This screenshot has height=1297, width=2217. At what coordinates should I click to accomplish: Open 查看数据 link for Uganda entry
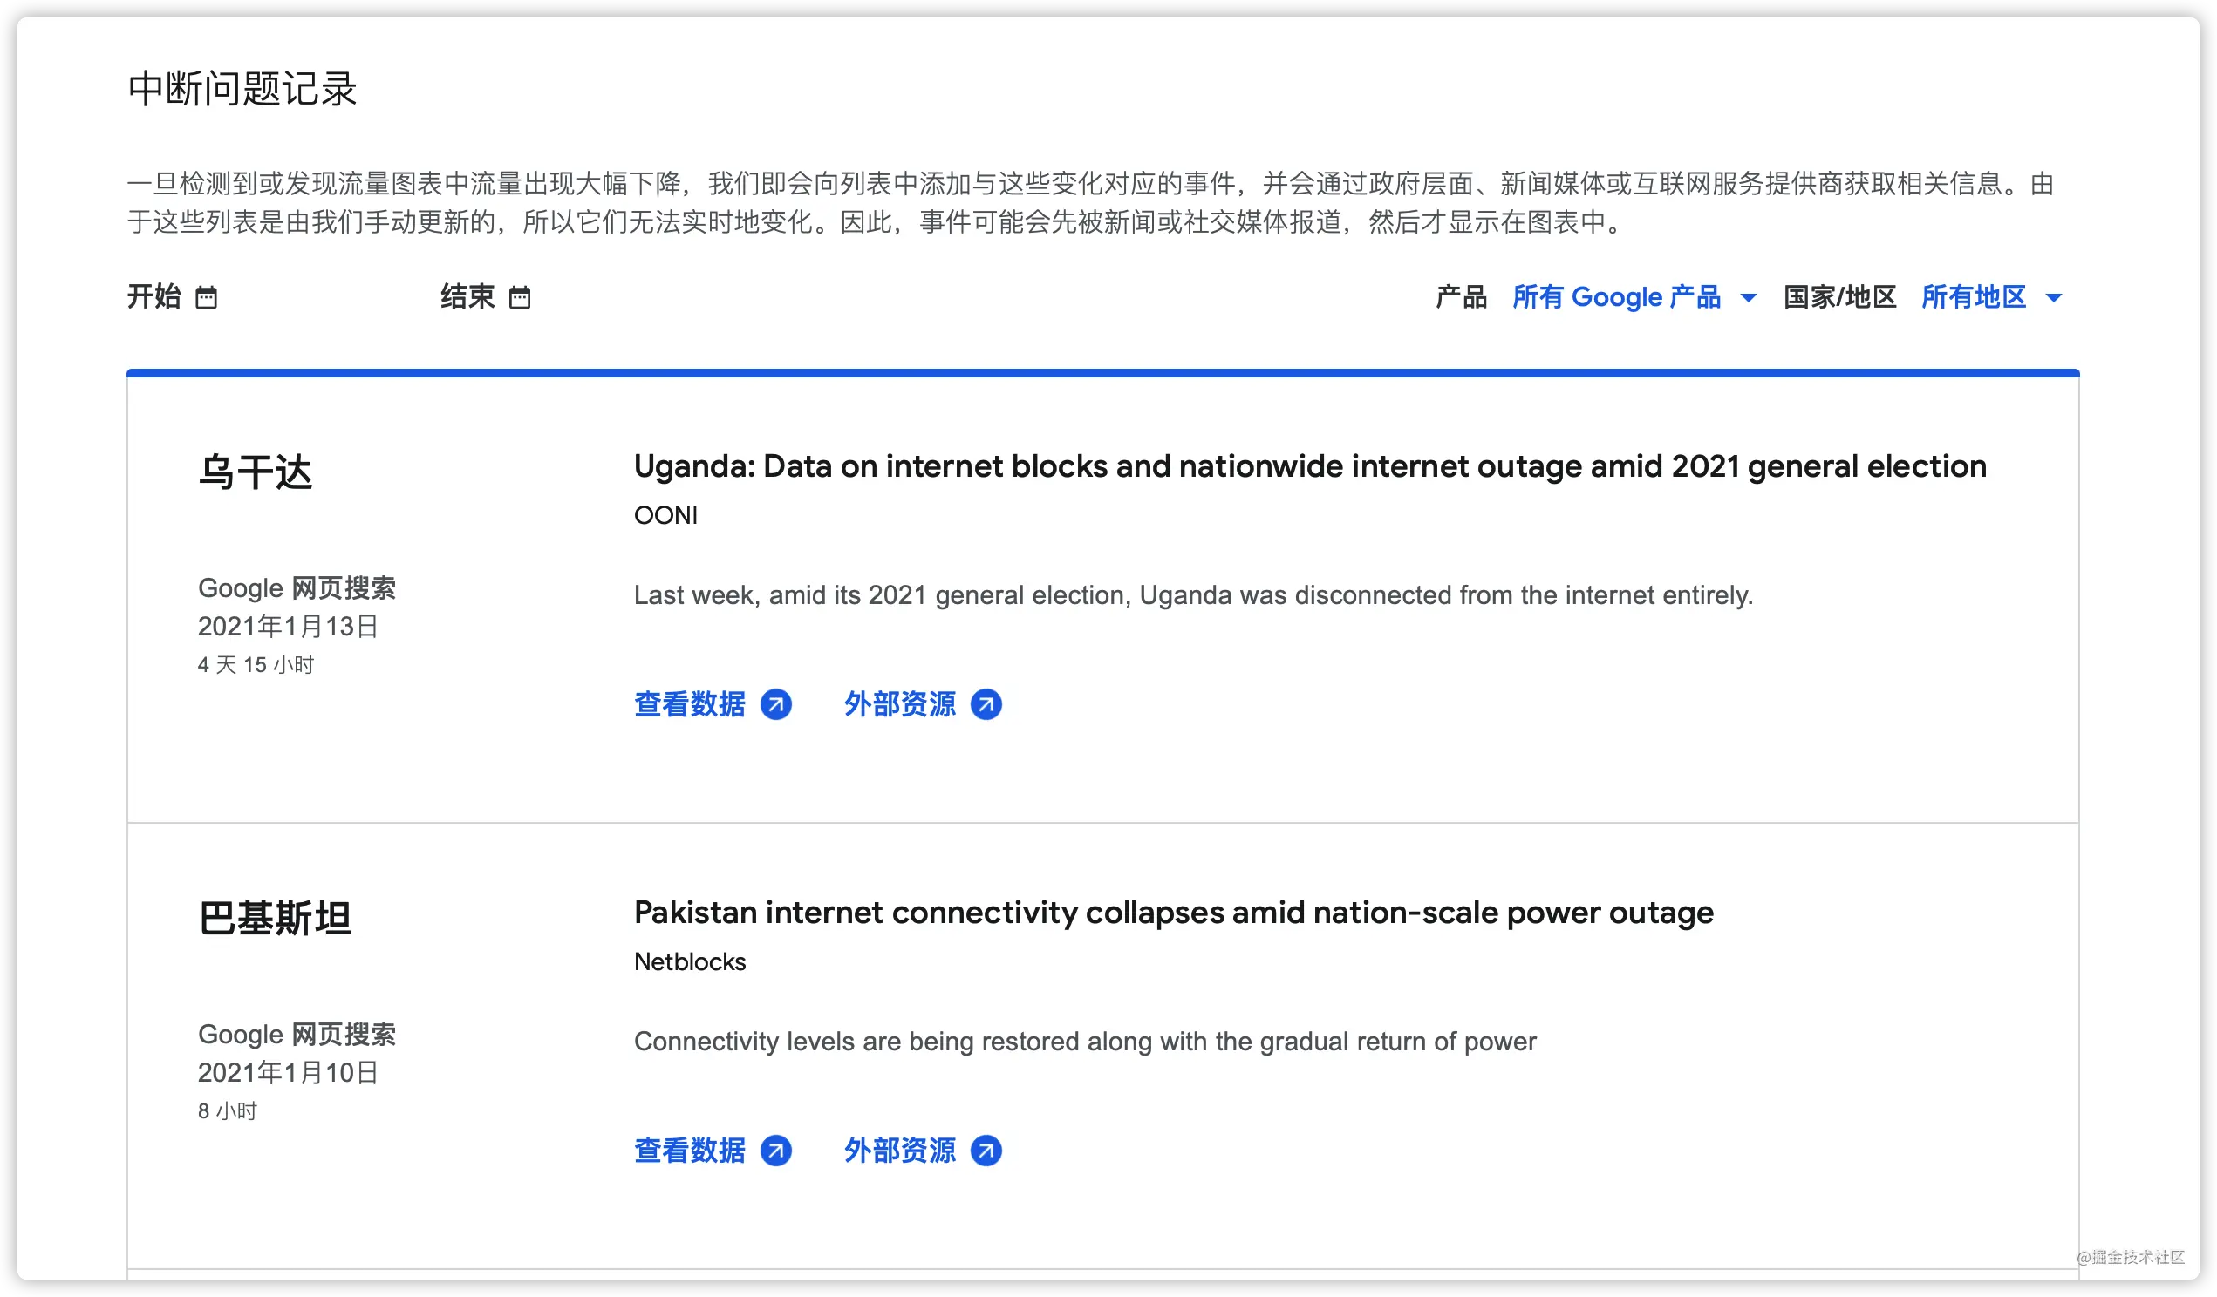[690, 704]
